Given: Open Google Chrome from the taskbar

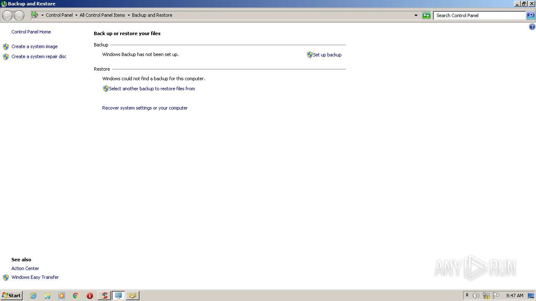Looking at the screenshot, I should pos(76,296).
